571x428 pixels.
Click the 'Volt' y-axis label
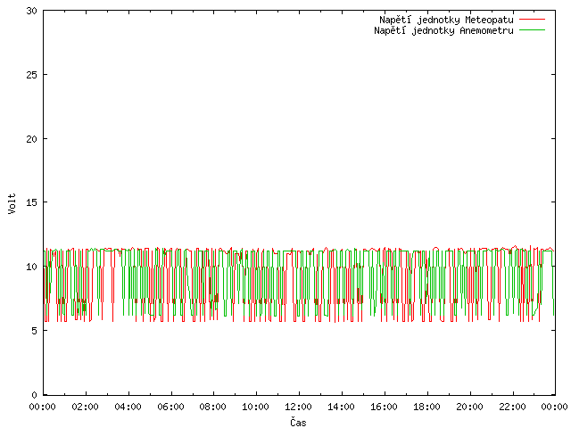(x=12, y=203)
